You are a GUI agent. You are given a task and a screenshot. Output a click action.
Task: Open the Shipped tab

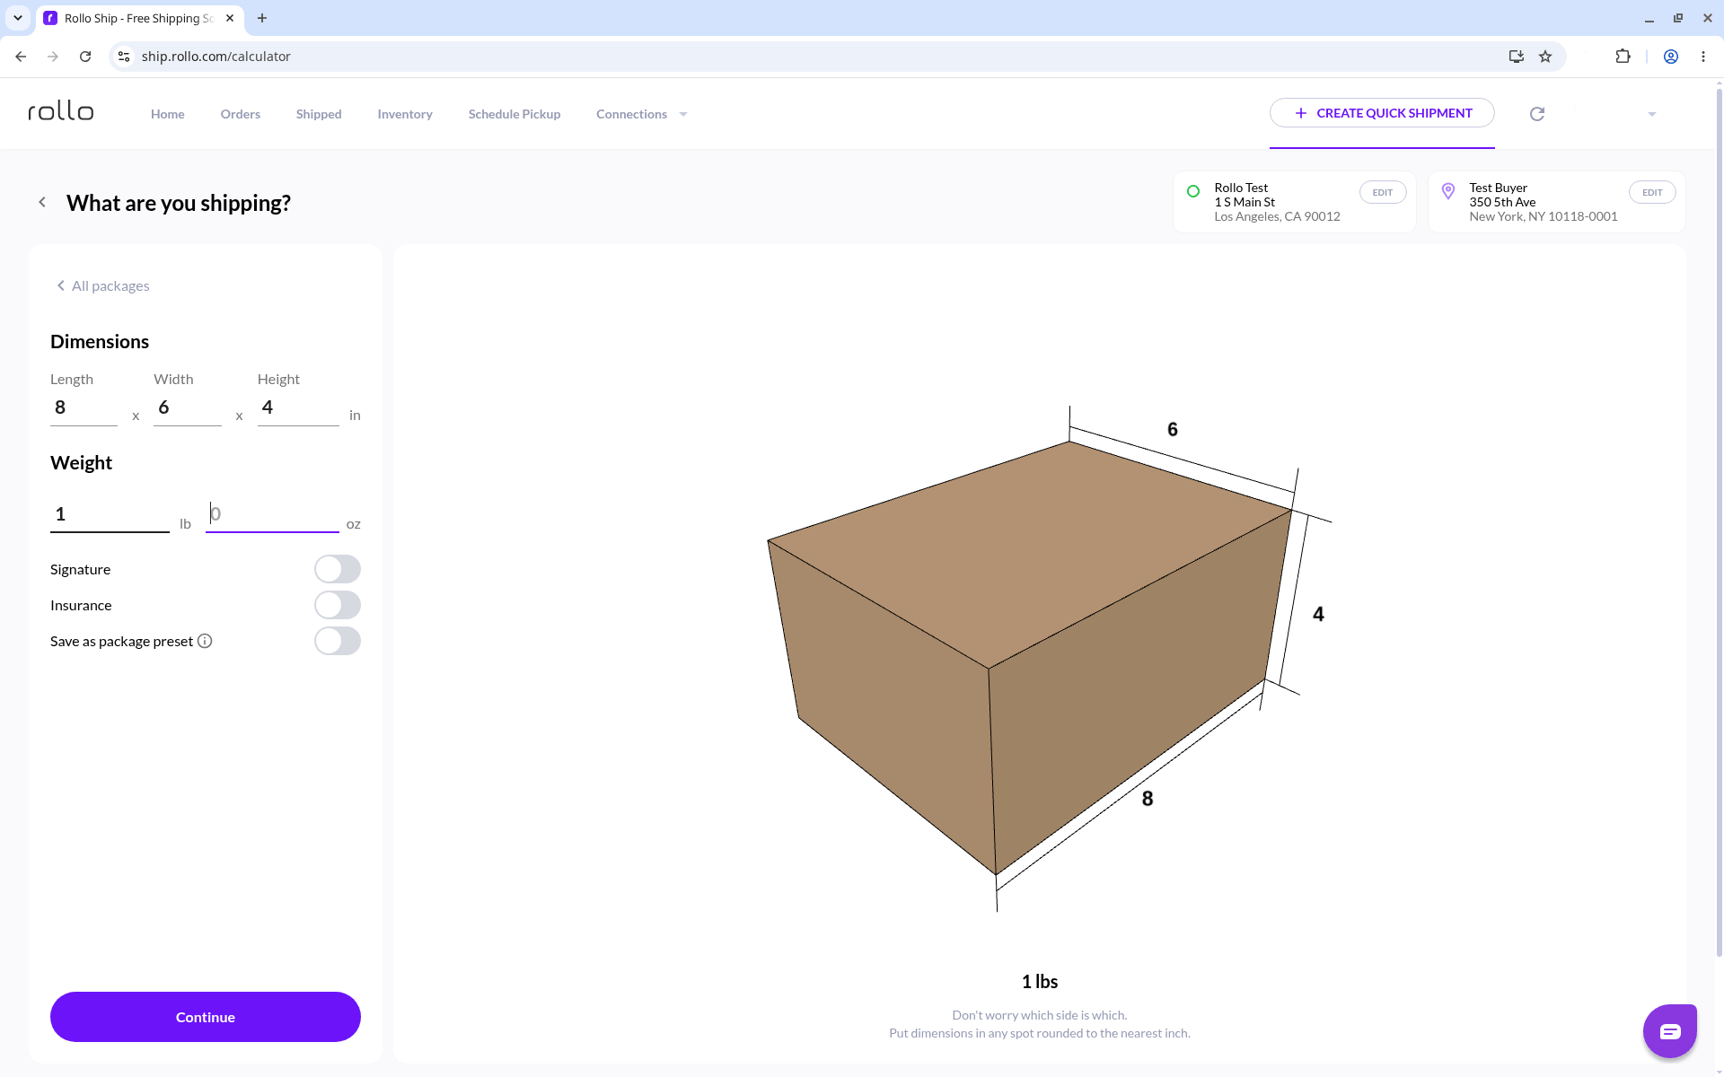click(319, 114)
